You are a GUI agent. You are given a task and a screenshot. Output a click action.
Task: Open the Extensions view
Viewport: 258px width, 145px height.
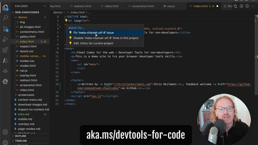click(x=5, y=50)
